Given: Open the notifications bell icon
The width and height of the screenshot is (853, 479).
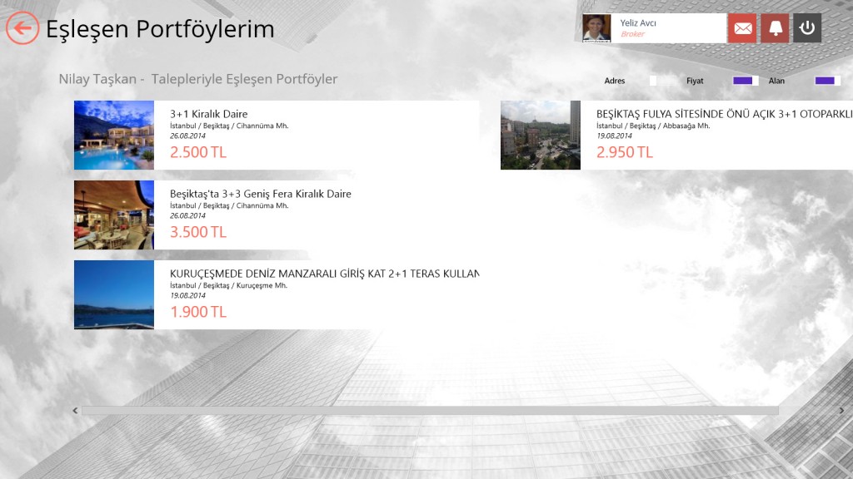Looking at the screenshot, I should 775,28.
